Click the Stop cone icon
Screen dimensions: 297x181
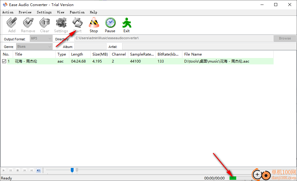(94, 23)
